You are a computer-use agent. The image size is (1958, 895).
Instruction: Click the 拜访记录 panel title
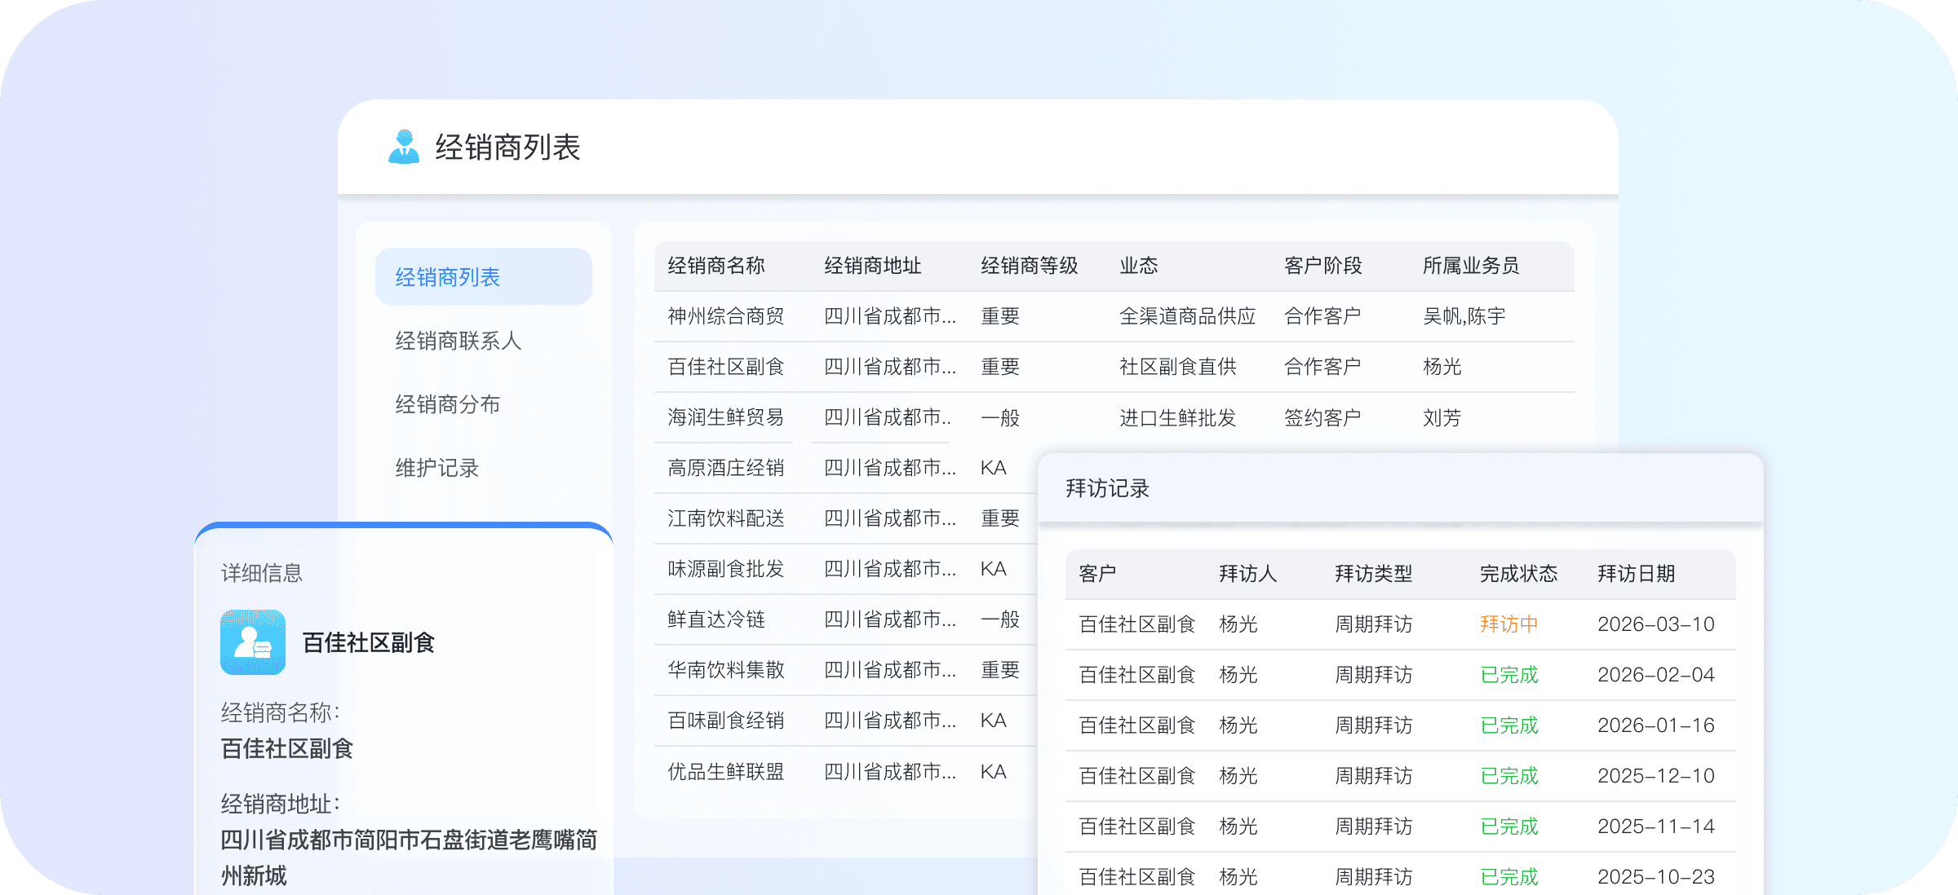(1107, 488)
